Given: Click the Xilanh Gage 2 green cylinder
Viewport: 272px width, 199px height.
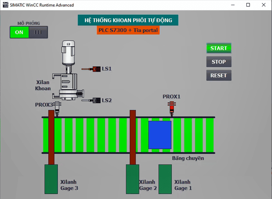Looking at the screenshot, I should pyautogui.click(x=133, y=179).
